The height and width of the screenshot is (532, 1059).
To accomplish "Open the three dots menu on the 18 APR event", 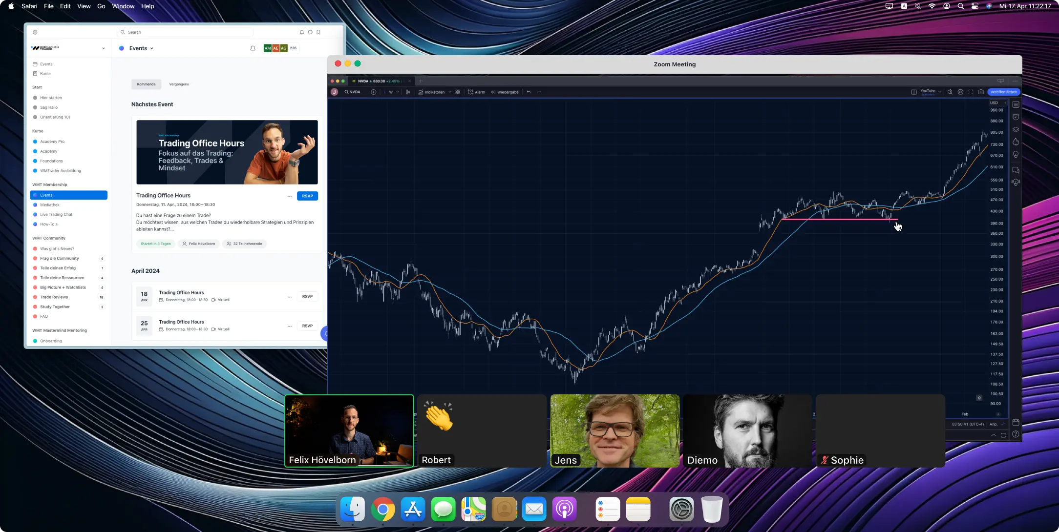I will 290,297.
